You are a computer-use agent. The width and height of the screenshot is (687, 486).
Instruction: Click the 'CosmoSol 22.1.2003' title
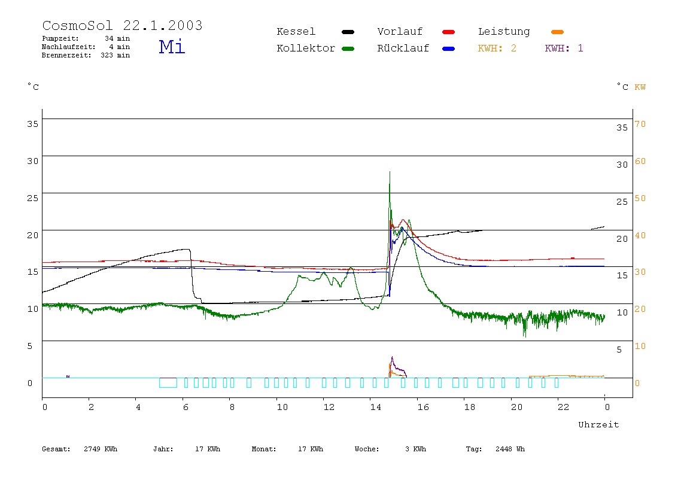122,25
